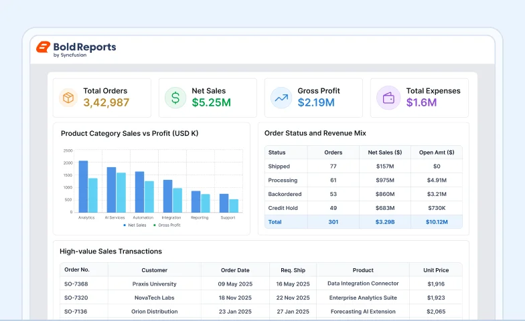Click the Net Sales dollar icon
The width and height of the screenshot is (525, 321).
(175, 98)
